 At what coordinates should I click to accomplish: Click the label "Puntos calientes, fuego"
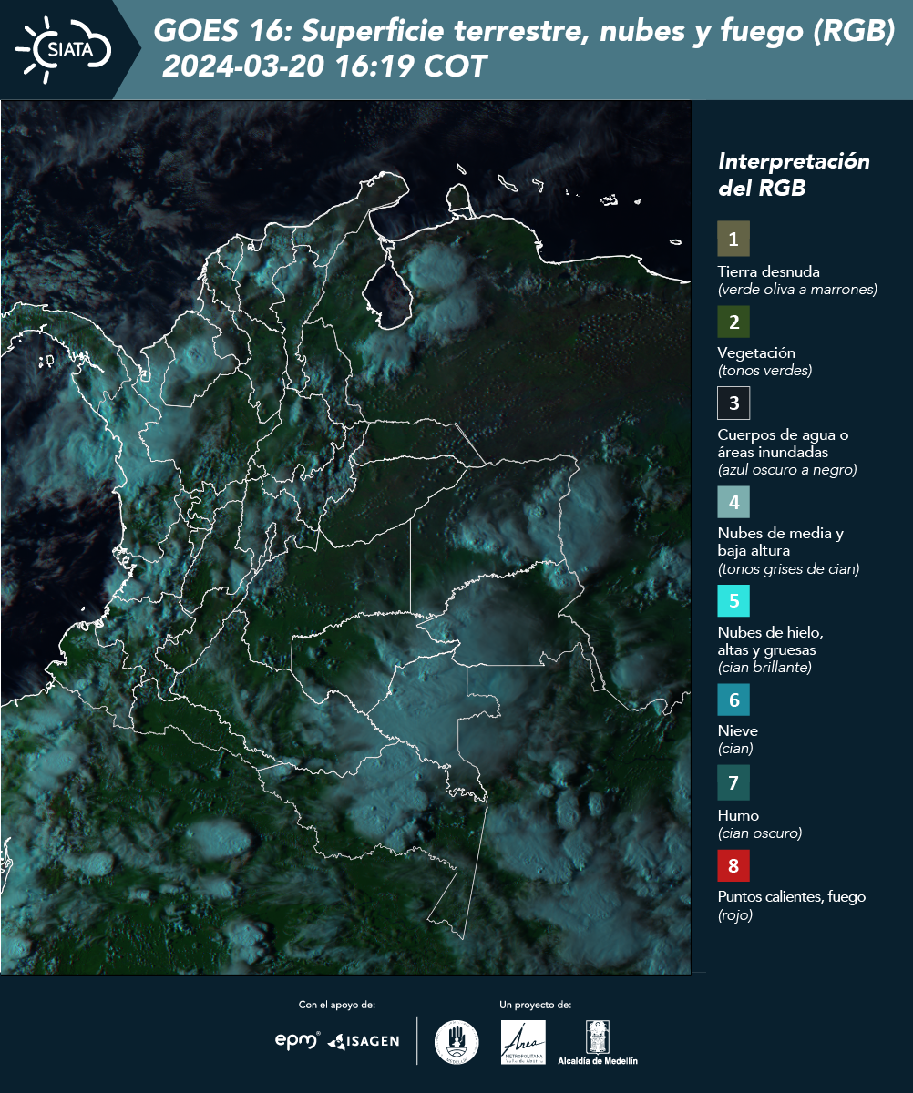tap(792, 897)
